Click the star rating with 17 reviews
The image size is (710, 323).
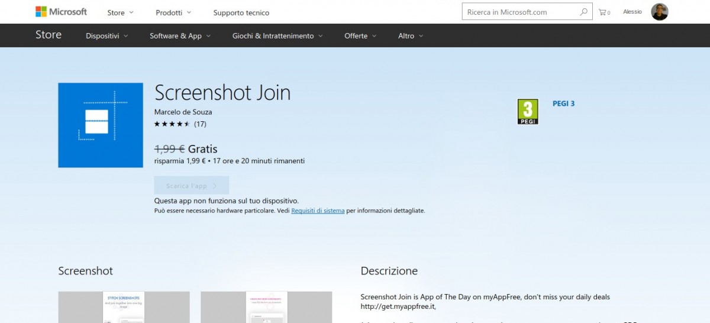click(x=180, y=124)
